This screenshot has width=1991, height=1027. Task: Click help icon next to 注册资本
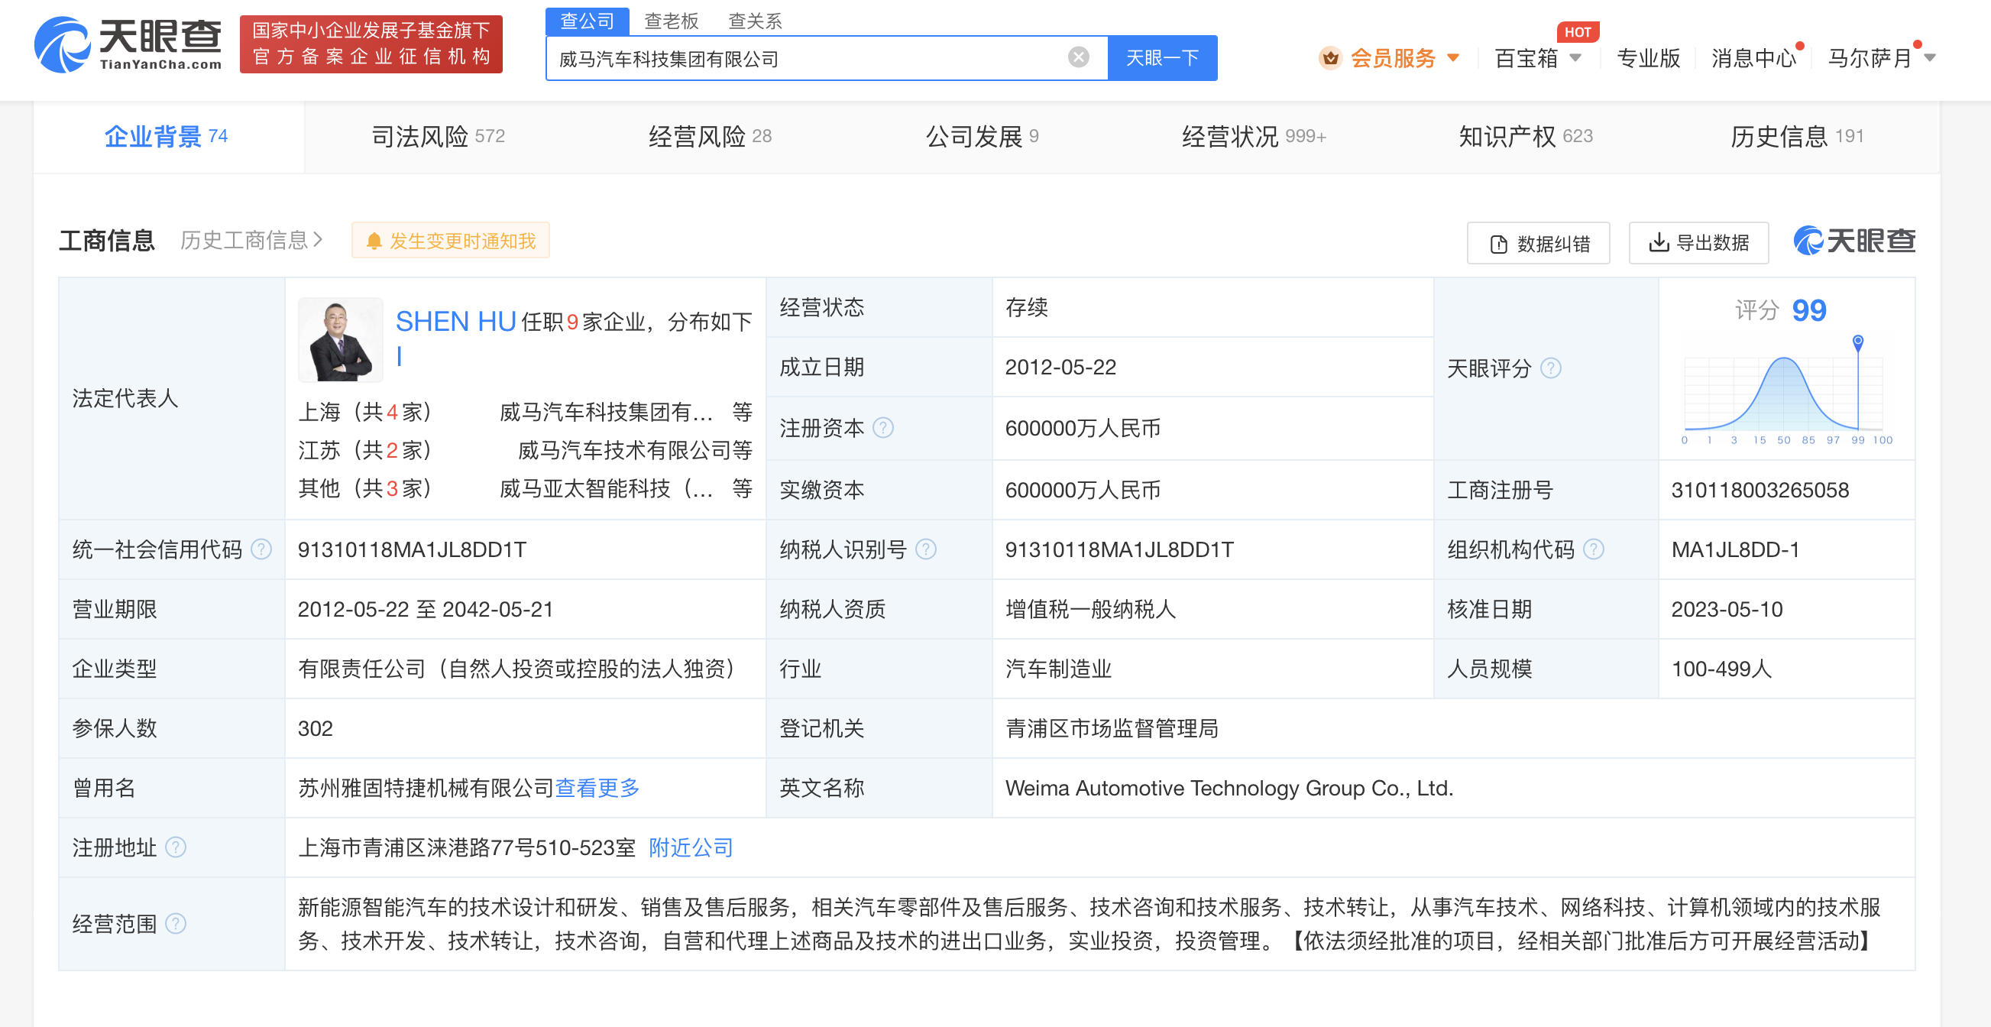tap(882, 427)
